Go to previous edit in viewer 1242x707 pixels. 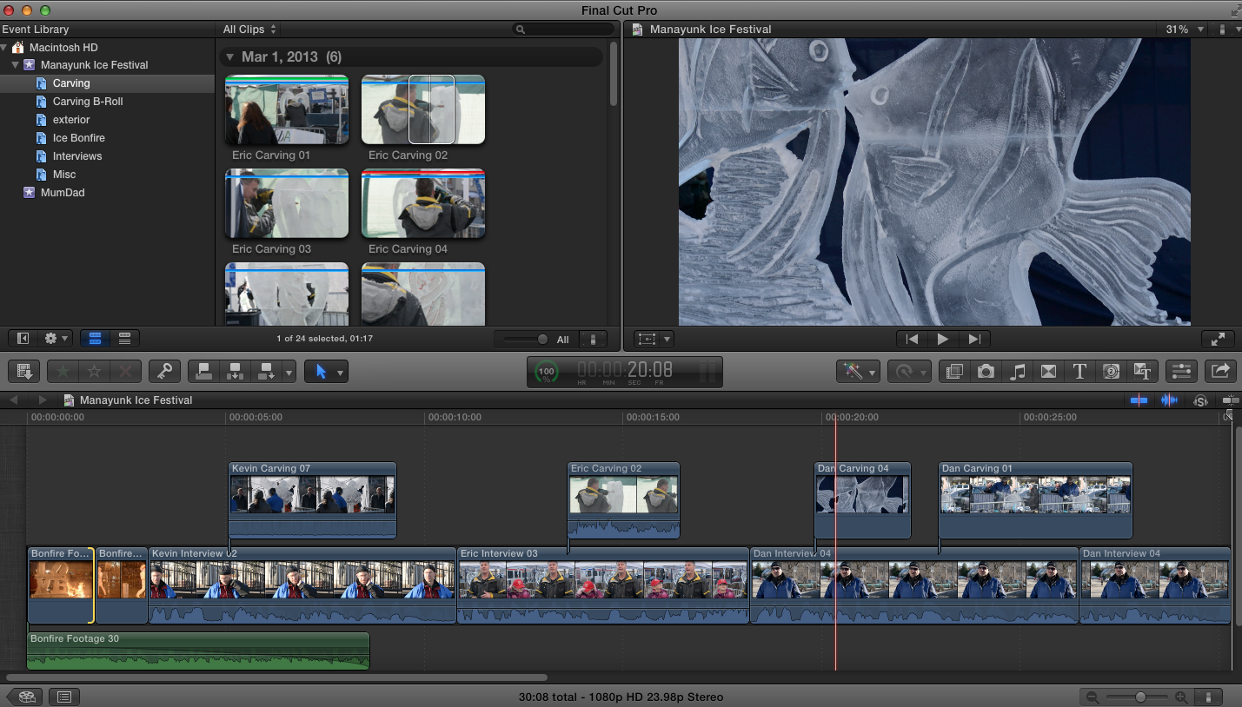pyautogui.click(x=912, y=339)
